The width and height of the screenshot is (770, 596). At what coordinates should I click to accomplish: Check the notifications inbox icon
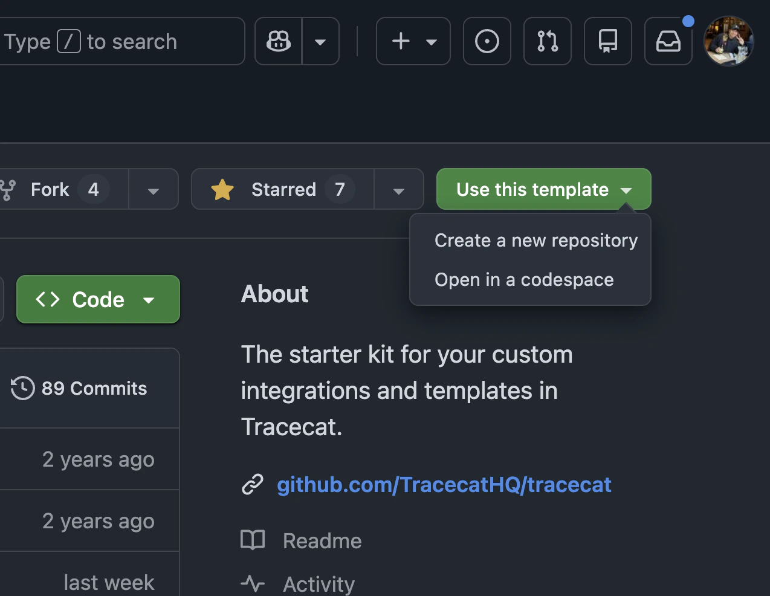(x=668, y=41)
